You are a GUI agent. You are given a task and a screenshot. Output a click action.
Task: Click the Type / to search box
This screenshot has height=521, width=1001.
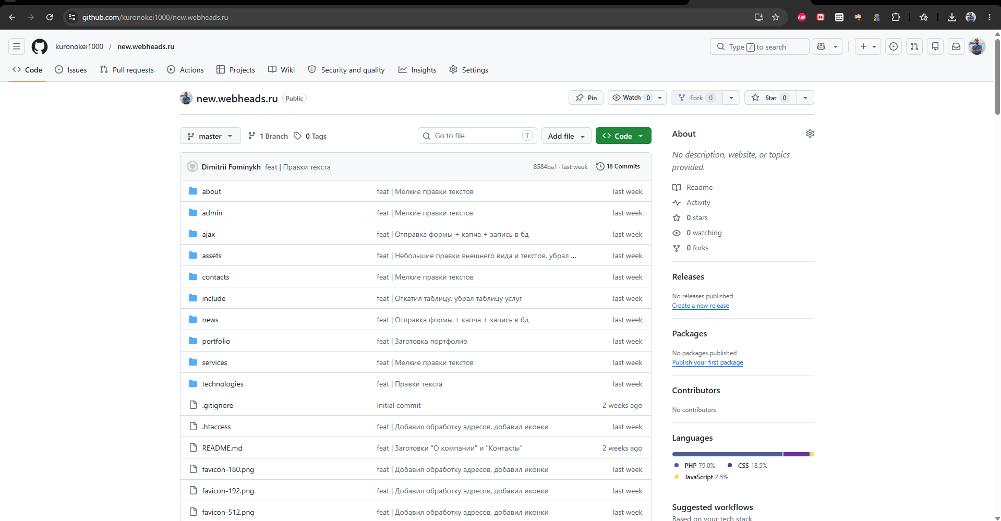pyautogui.click(x=759, y=46)
